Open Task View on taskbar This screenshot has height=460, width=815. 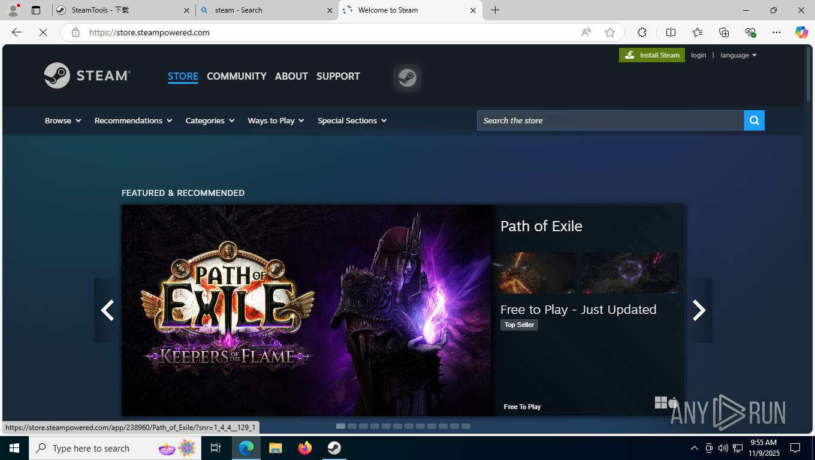coord(216,448)
